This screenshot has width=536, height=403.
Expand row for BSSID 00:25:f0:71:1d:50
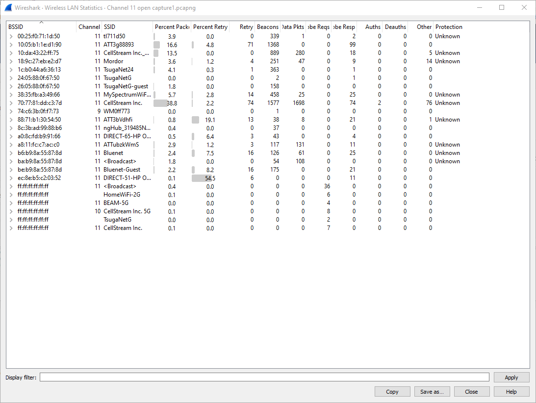pyautogui.click(x=11, y=36)
